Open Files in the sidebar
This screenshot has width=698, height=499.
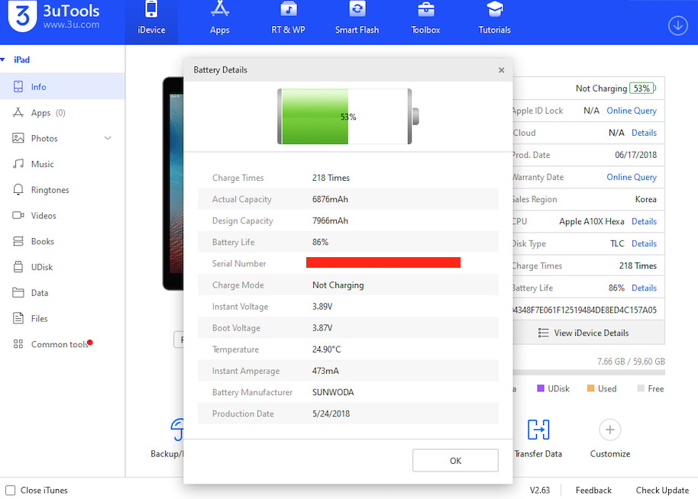63,318
